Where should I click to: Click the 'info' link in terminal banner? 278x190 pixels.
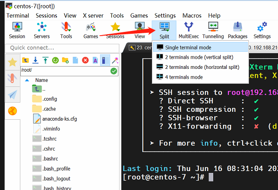point(209,143)
